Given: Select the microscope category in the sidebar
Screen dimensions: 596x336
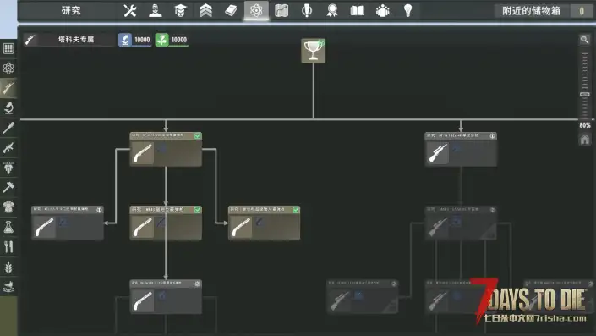Looking at the screenshot, I should click(x=8, y=108).
